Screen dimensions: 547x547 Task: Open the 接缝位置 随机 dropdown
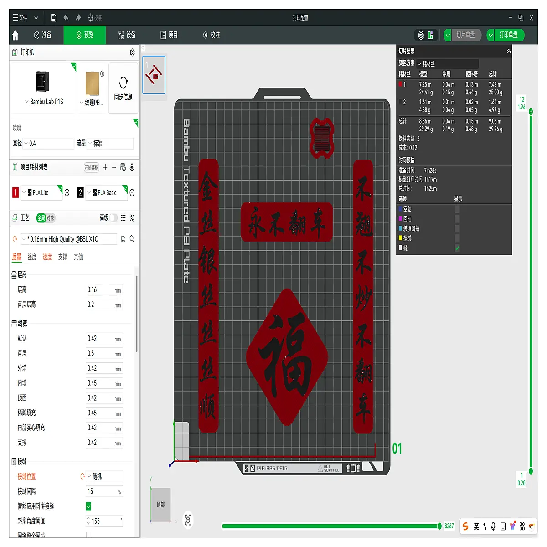[104, 476]
